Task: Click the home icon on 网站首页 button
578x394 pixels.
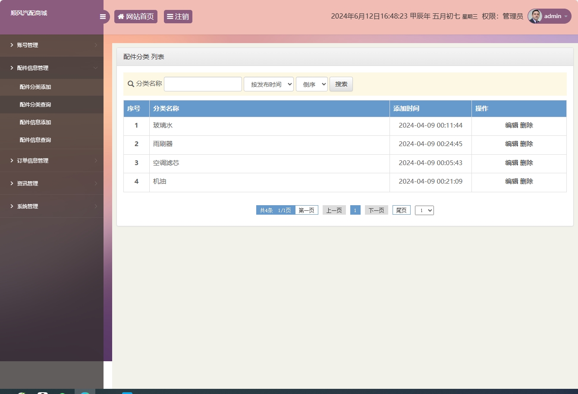Action: pyautogui.click(x=120, y=16)
